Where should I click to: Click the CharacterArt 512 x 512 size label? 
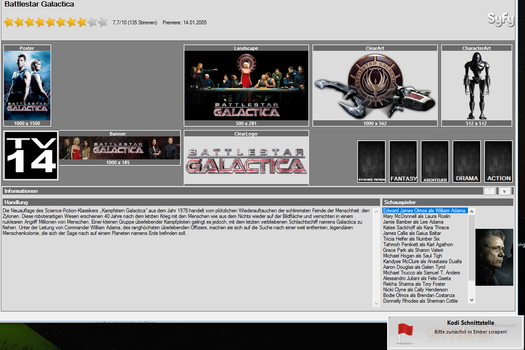point(476,123)
